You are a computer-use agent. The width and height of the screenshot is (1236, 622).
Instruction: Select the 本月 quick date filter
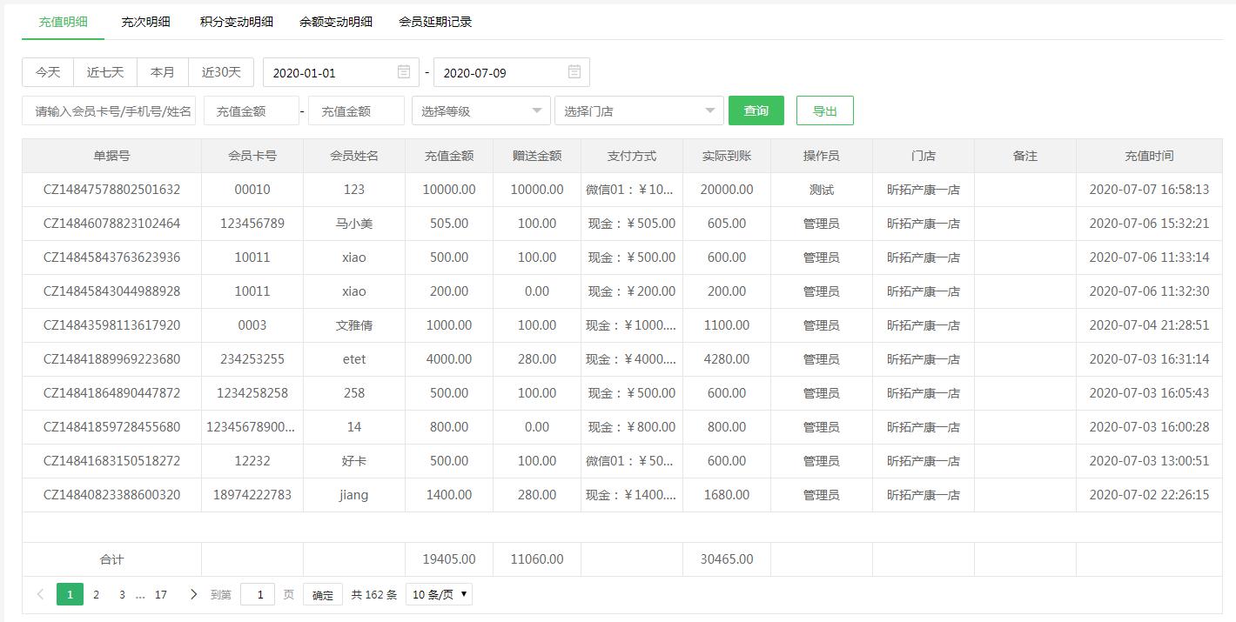162,72
